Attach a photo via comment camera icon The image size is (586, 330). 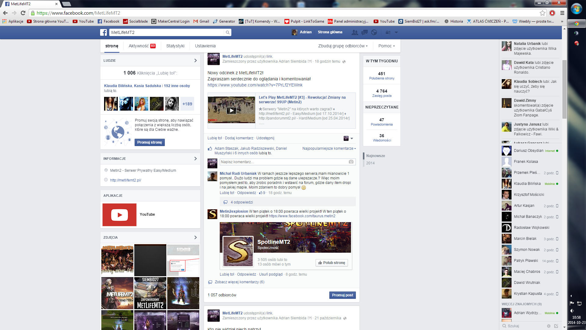[351, 162]
